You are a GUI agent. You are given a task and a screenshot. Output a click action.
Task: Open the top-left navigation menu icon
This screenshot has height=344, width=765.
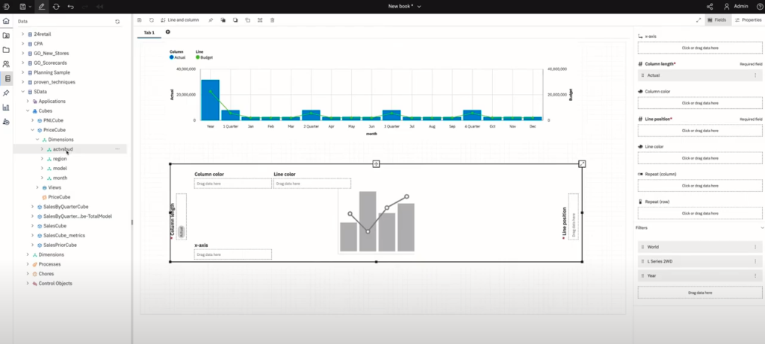[6, 6]
